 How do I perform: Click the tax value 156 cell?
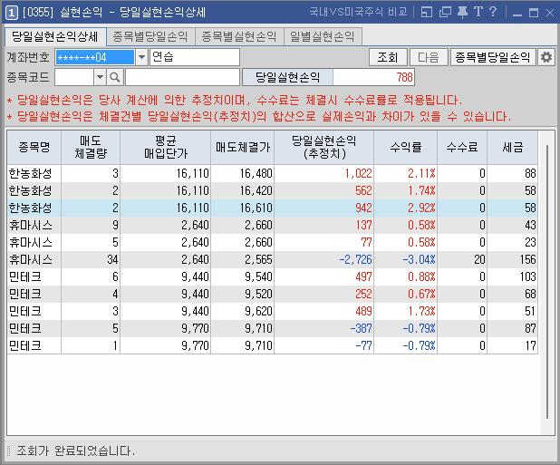pos(512,259)
